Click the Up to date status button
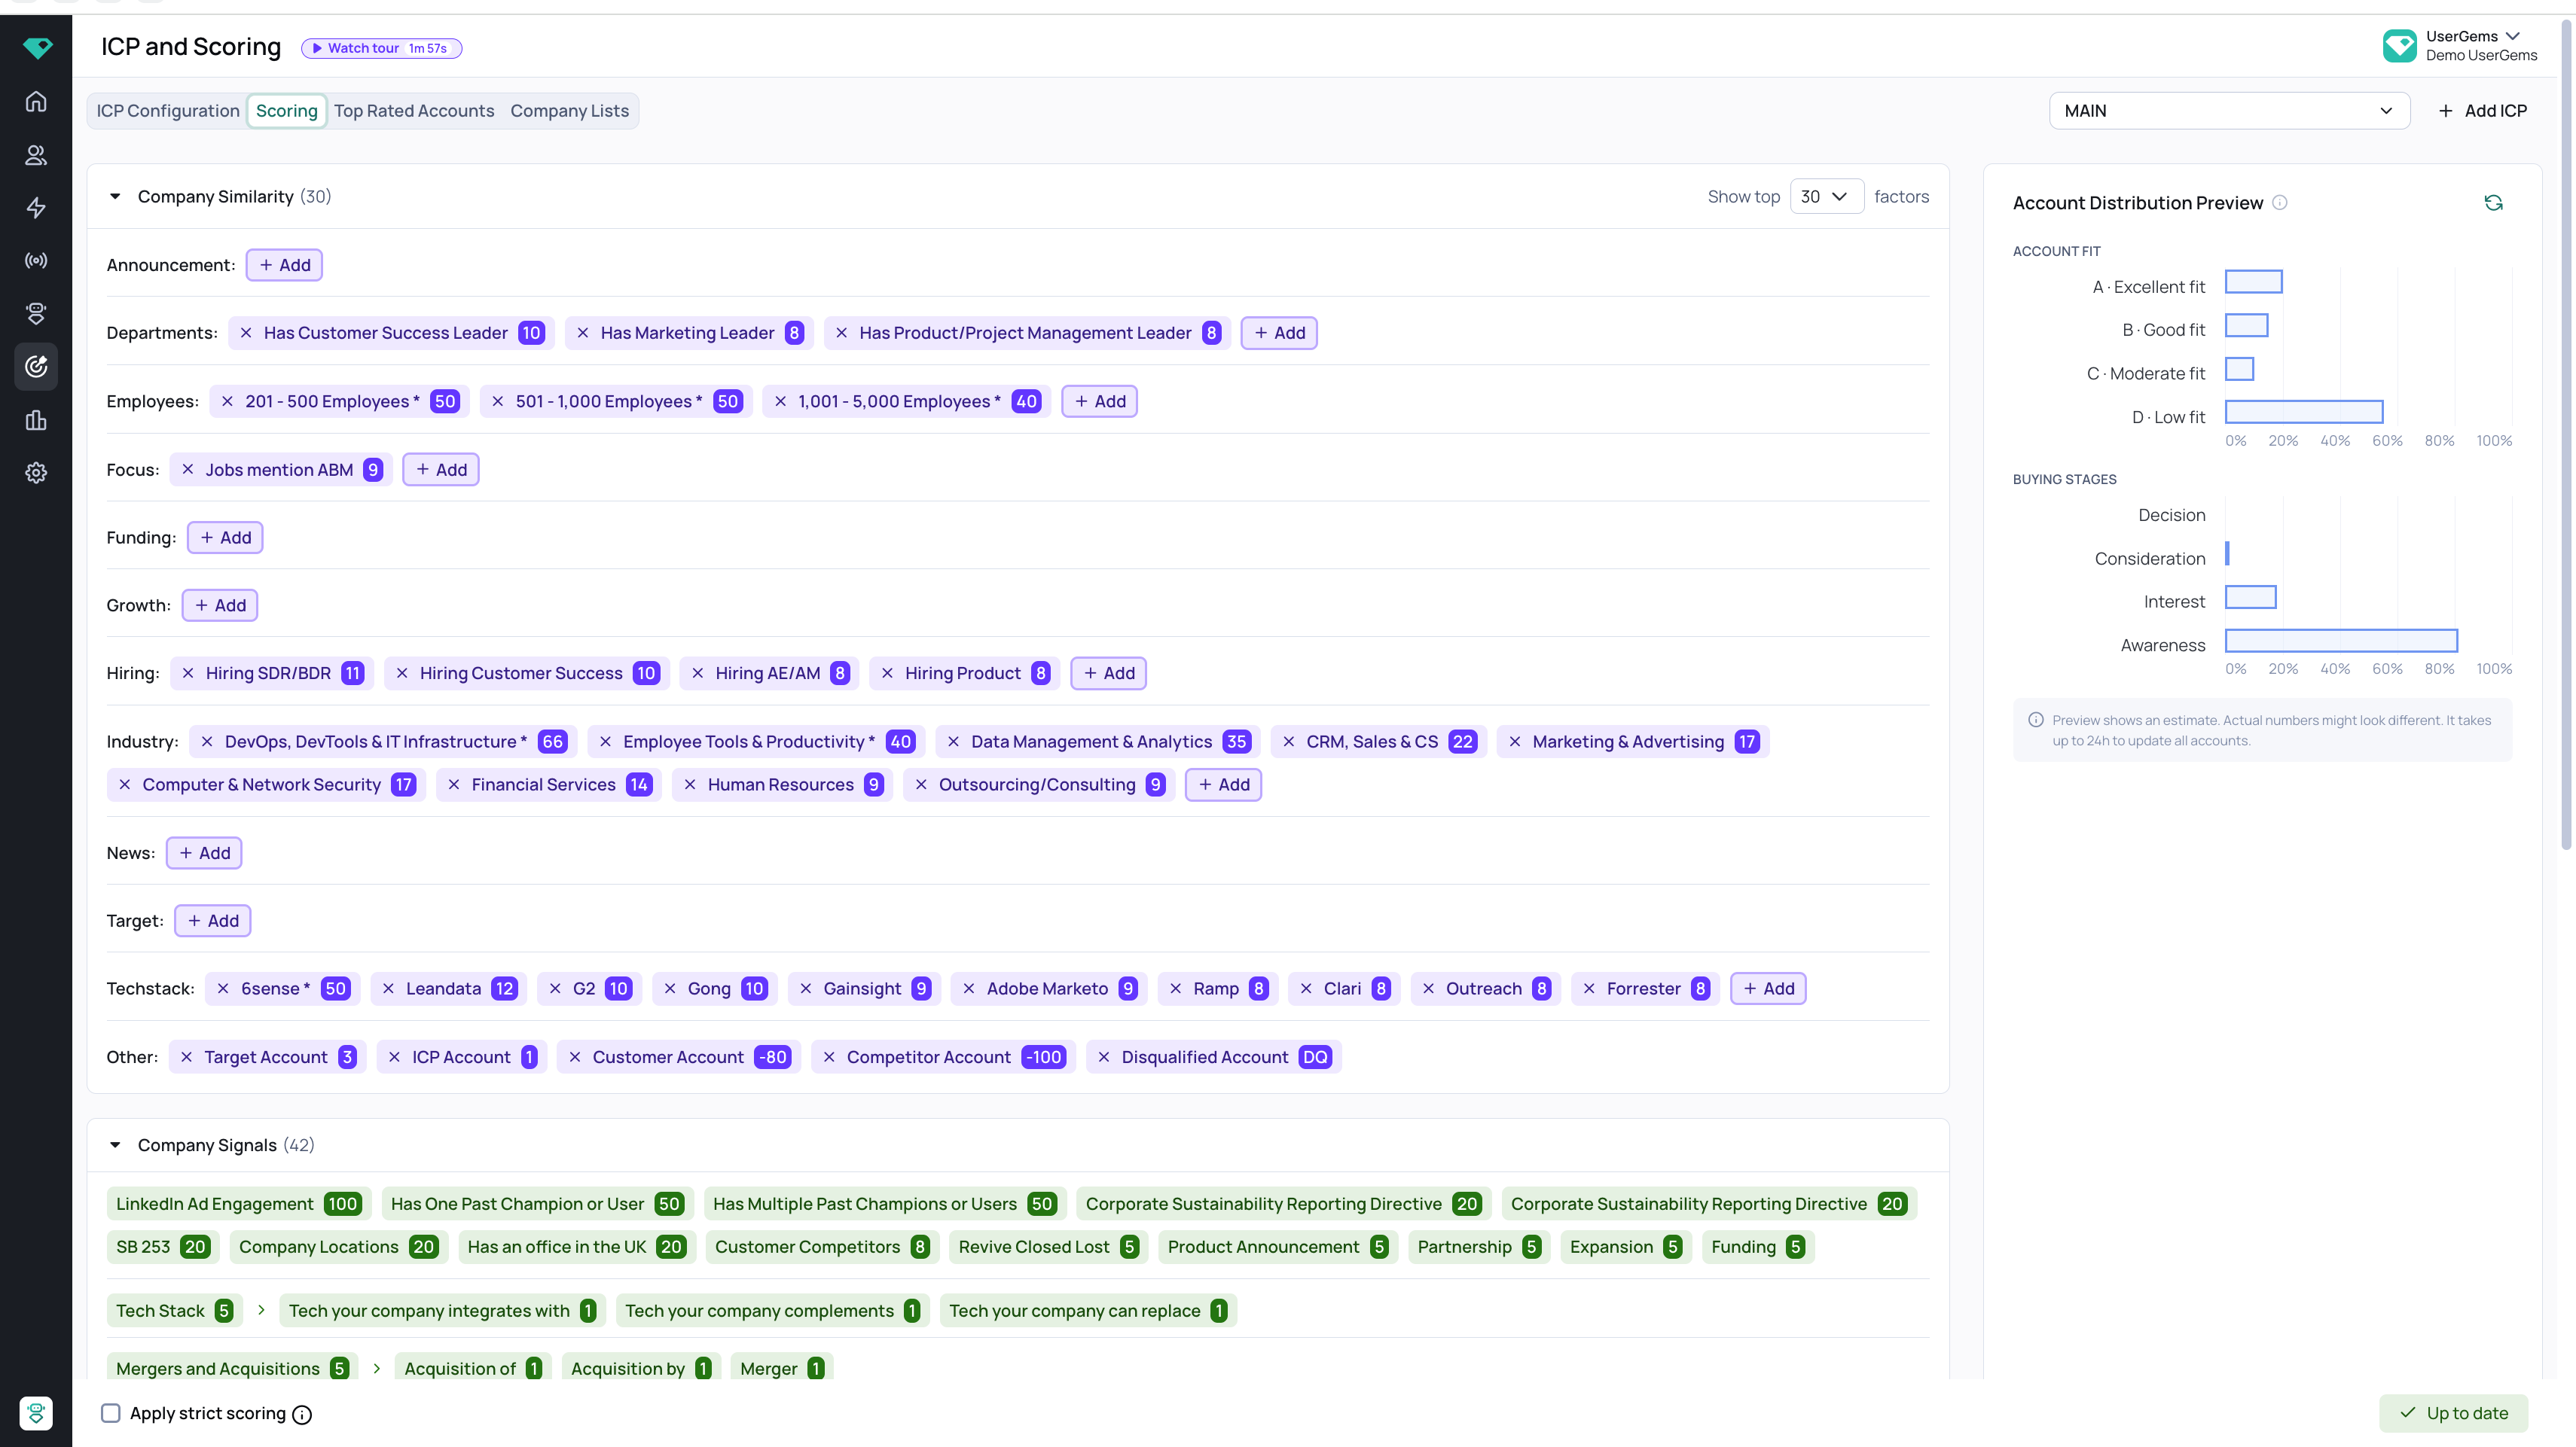Image resolution: width=2576 pixels, height=1447 pixels. (x=2454, y=1413)
